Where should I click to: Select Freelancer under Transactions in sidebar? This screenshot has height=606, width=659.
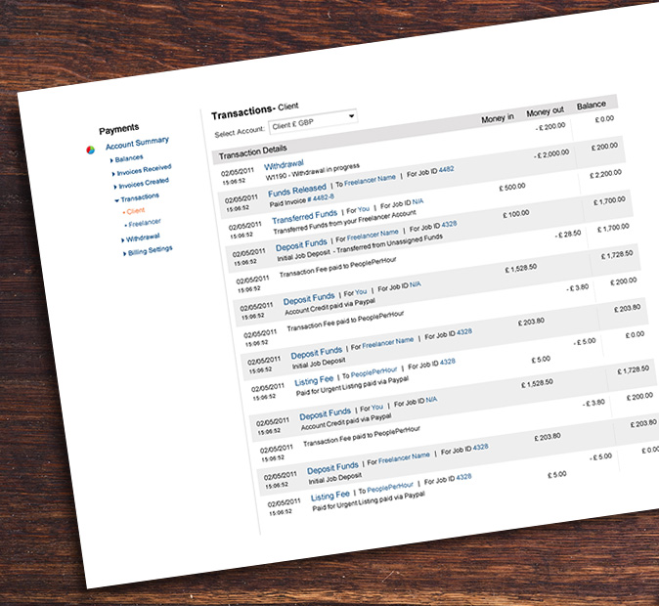pyautogui.click(x=145, y=224)
